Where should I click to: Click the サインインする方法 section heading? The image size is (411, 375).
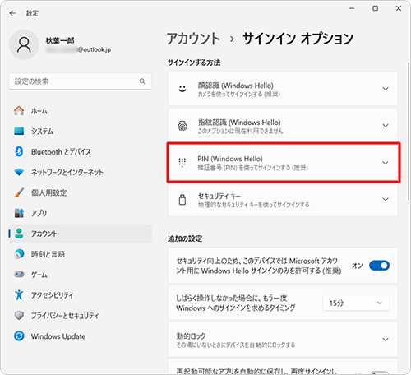click(x=194, y=62)
